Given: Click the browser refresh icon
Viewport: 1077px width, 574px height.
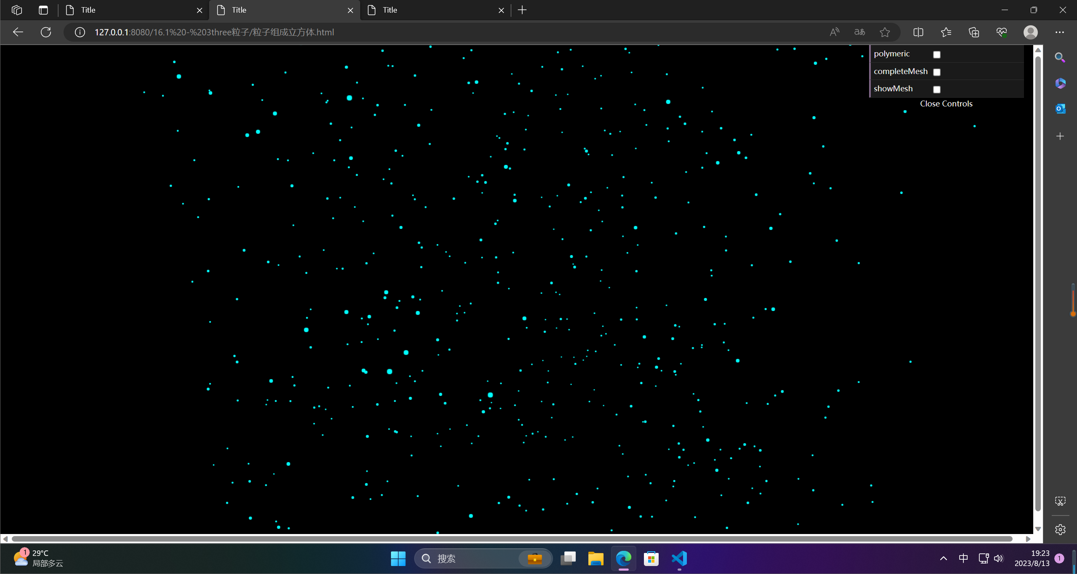Looking at the screenshot, I should (x=46, y=32).
